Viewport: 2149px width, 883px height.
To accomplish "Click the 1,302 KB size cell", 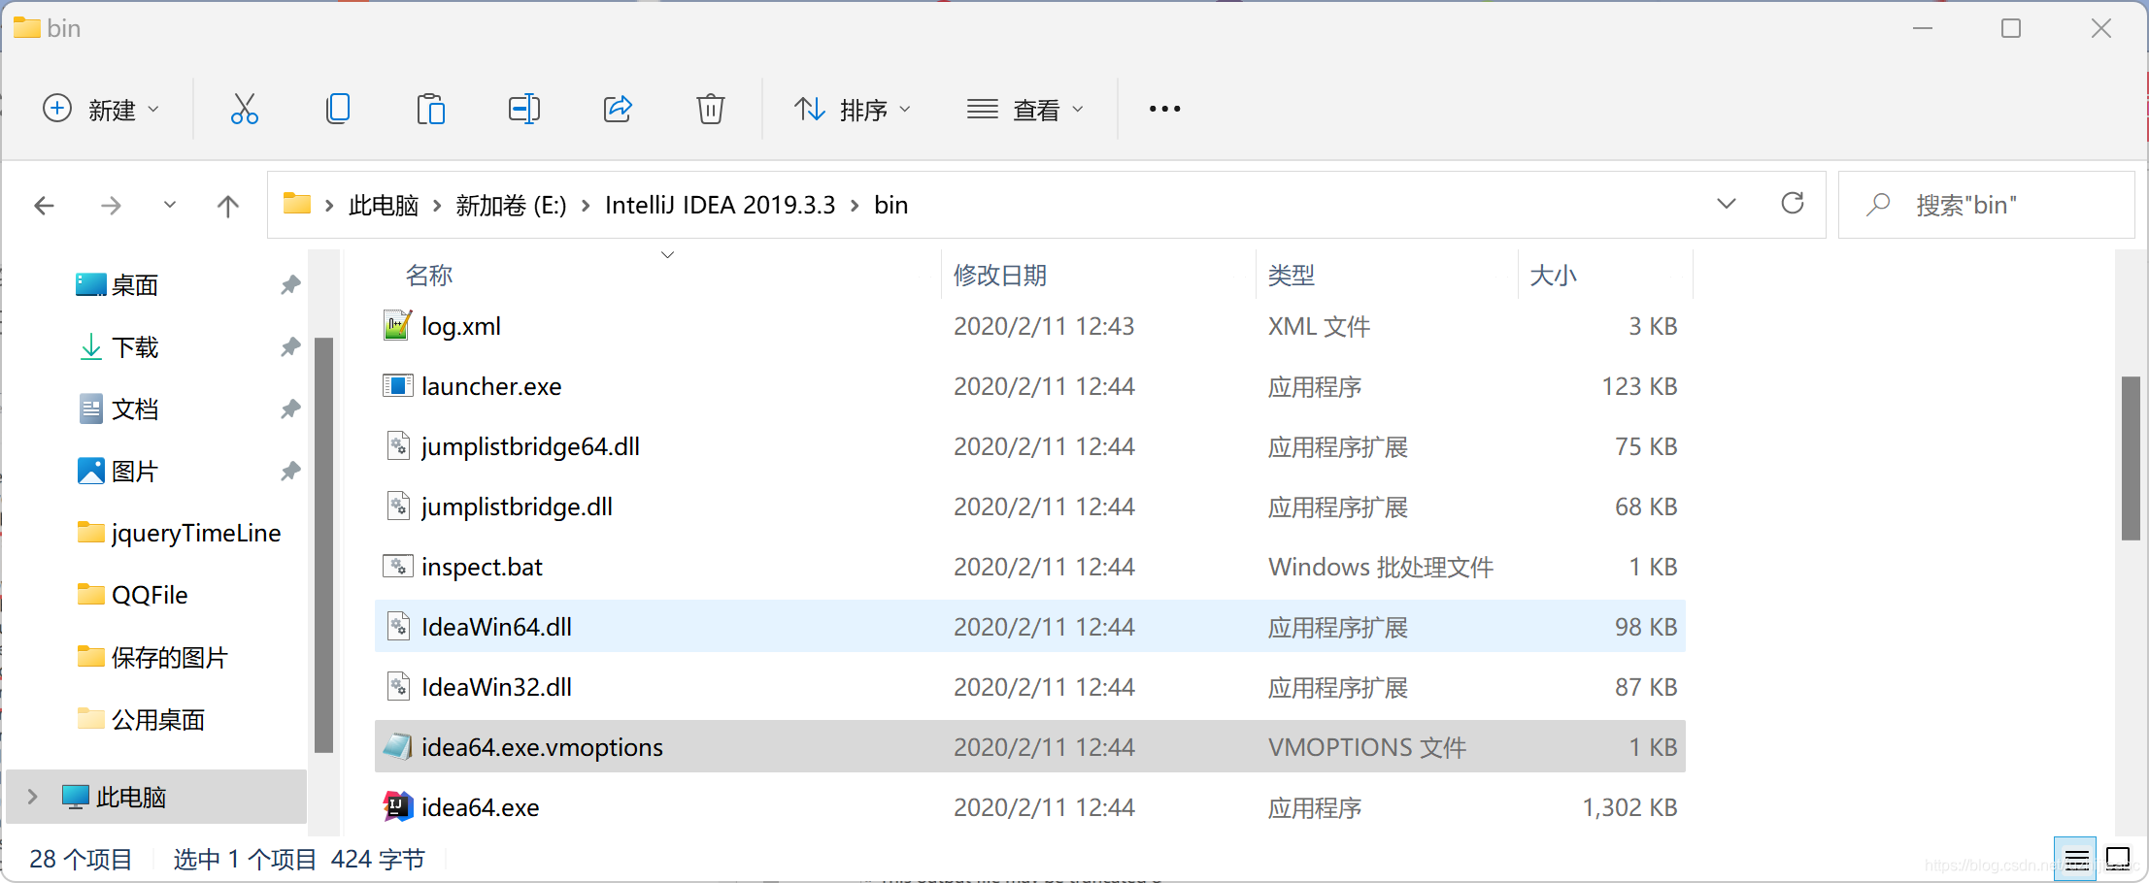I will (x=1629, y=806).
